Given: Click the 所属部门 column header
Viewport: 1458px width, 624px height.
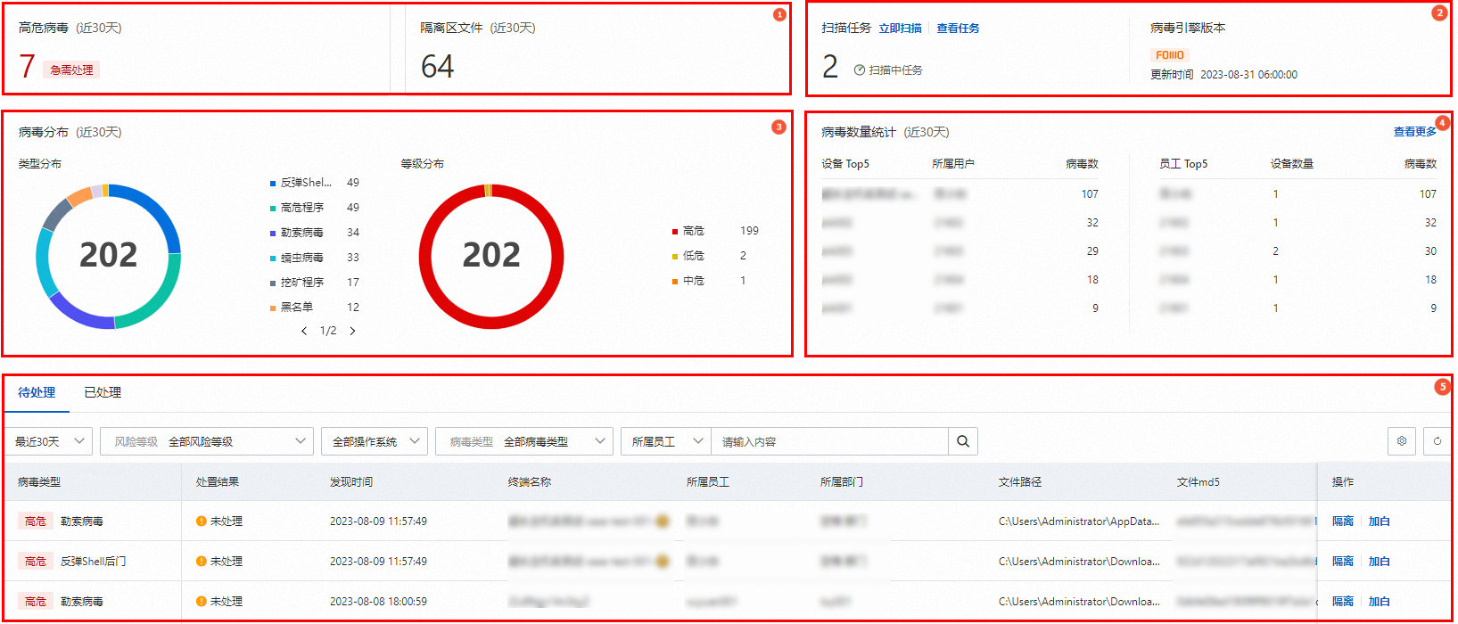Looking at the screenshot, I should [x=842, y=481].
